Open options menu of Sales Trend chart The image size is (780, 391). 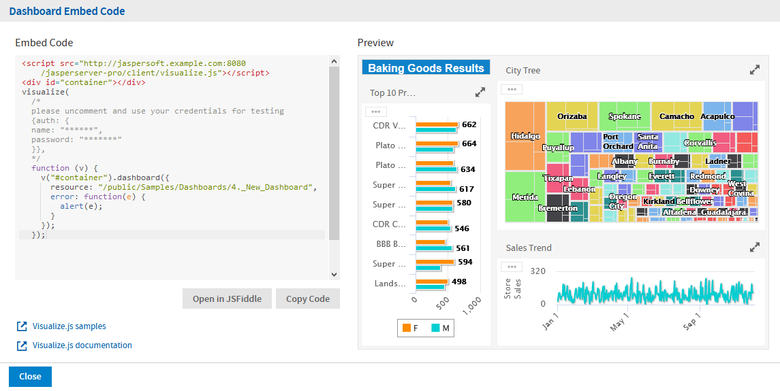[x=512, y=267]
